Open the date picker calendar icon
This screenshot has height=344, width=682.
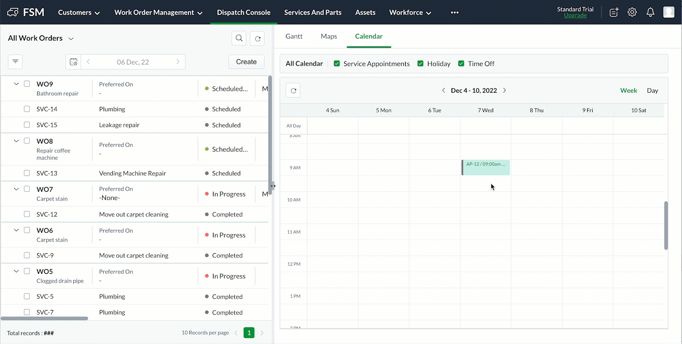pyautogui.click(x=73, y=62)
